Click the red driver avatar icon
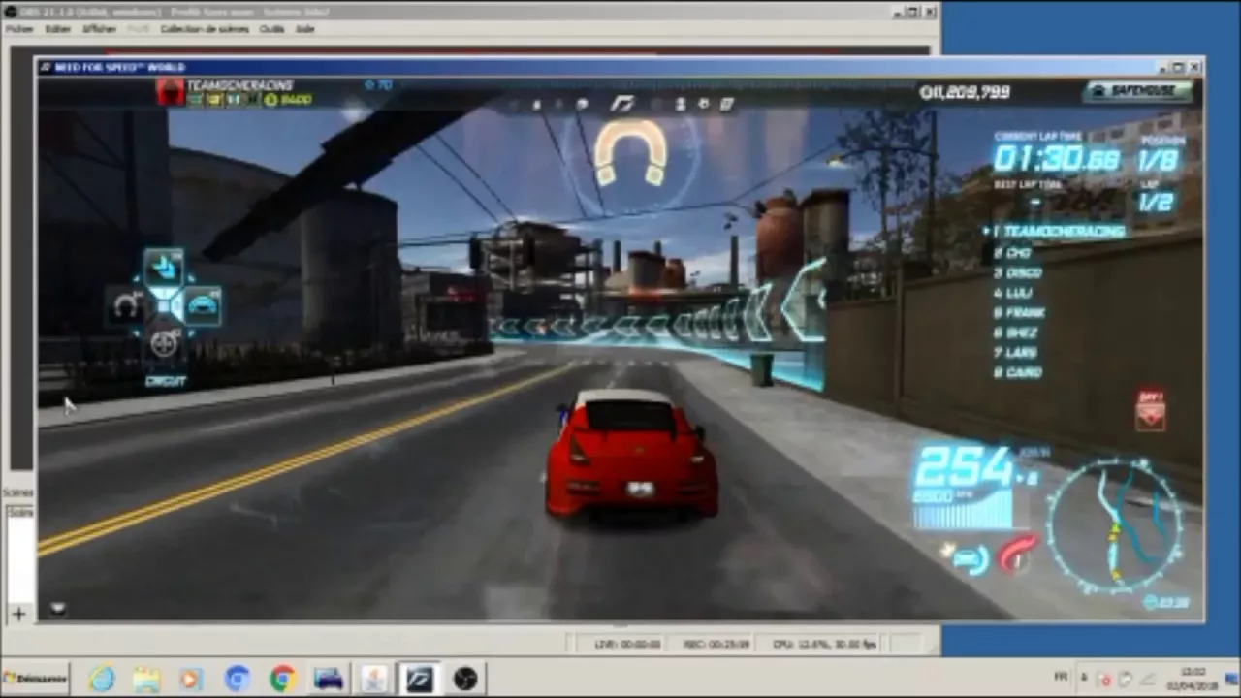The image size is (1241, 698). click(x=170, y=92)
